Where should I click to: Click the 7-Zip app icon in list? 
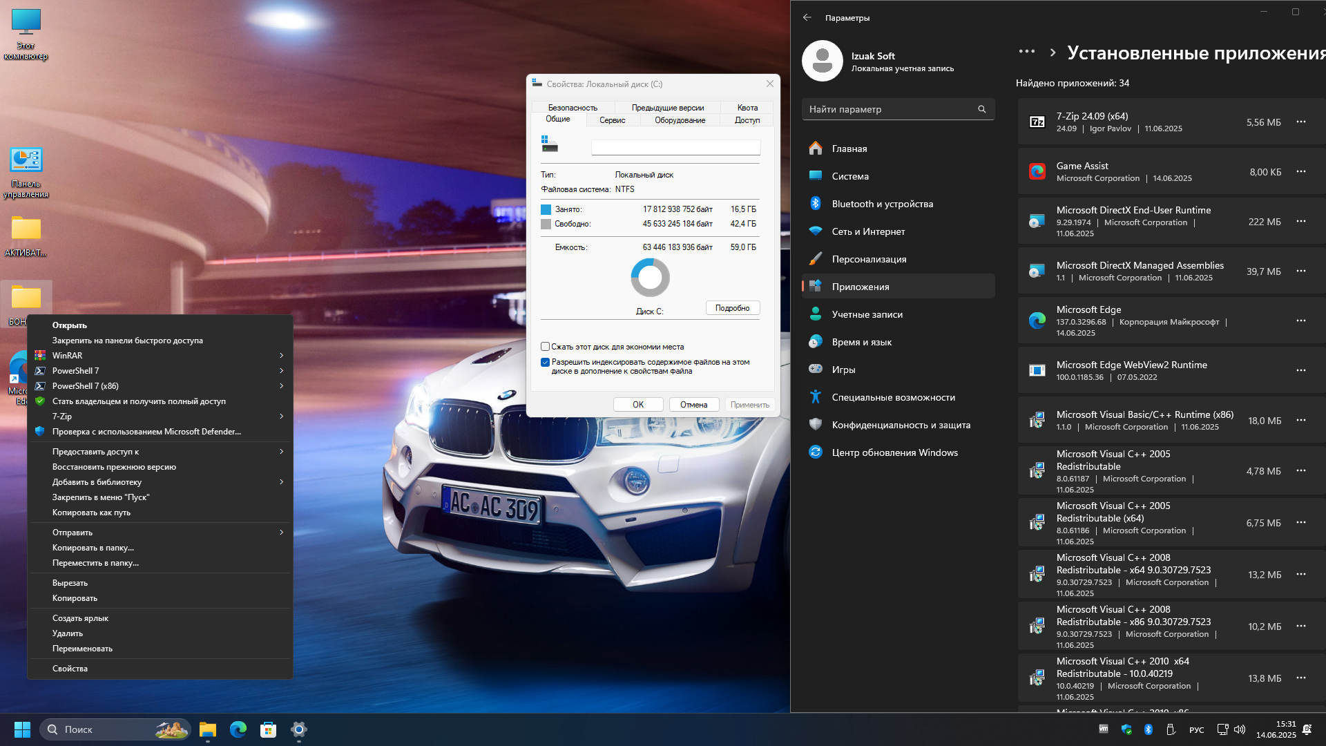coord(1037,122)
